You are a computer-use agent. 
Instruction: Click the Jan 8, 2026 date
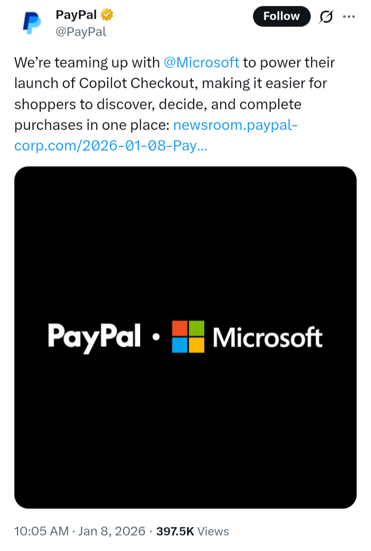[112, 531]
